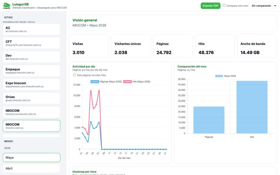Select the Grúas site card

tap(32, 98)
